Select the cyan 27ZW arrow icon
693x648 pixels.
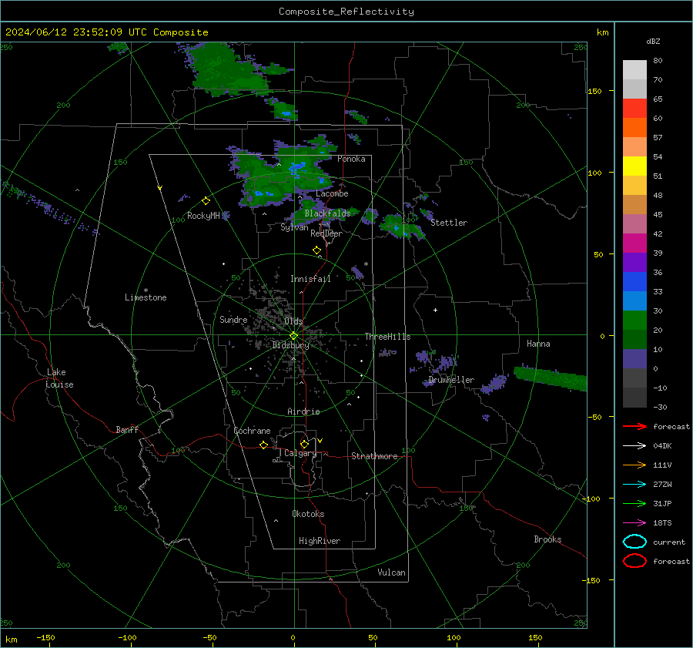coord(634,485)
